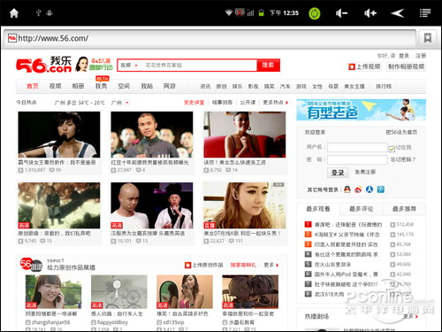Open the menu list icon in status bar
442x332 pixels.
(x=425, y=13)
